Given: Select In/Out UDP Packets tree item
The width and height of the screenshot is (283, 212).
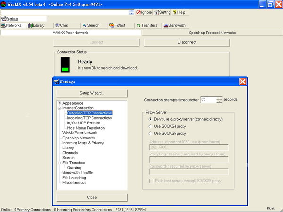Looking at the screenshot, I should [84, 123].
